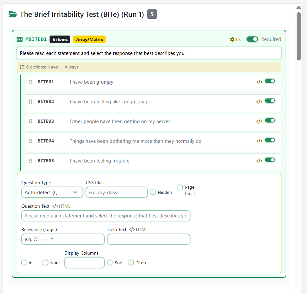Viewport: 307px width, 294px height.
Task: Open HTML code editor for BITE03
Action: point(259,121)
